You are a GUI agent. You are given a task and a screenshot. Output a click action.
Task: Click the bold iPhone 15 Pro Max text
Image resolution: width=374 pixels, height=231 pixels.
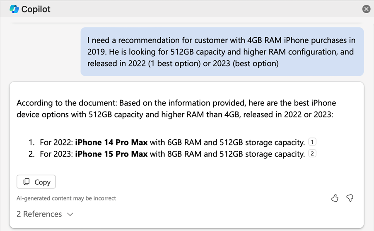click(x=111, y=154)
